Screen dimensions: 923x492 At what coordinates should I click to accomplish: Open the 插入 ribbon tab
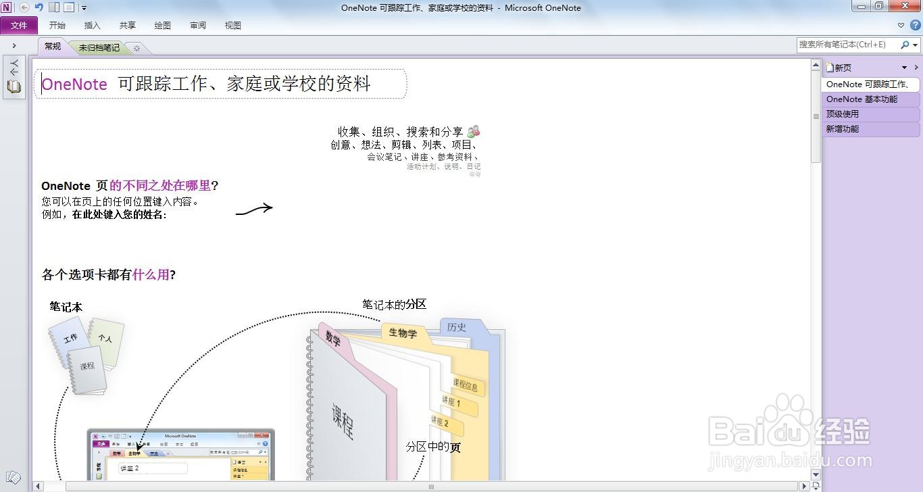[93, 26]
